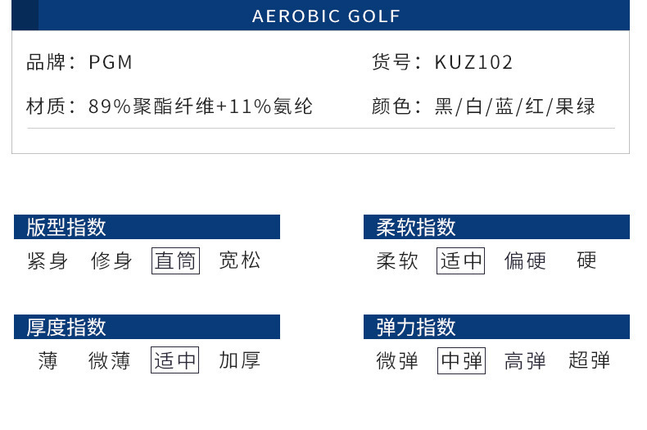Select the 微弹 elasticity option
The width and height of the screenshot is (647, 430).
tap(397, 361)
